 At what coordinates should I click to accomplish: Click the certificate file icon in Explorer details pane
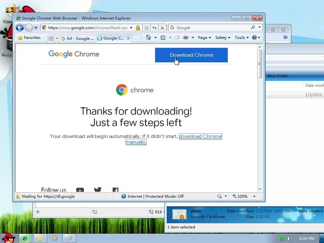click(x=180, y=214)
